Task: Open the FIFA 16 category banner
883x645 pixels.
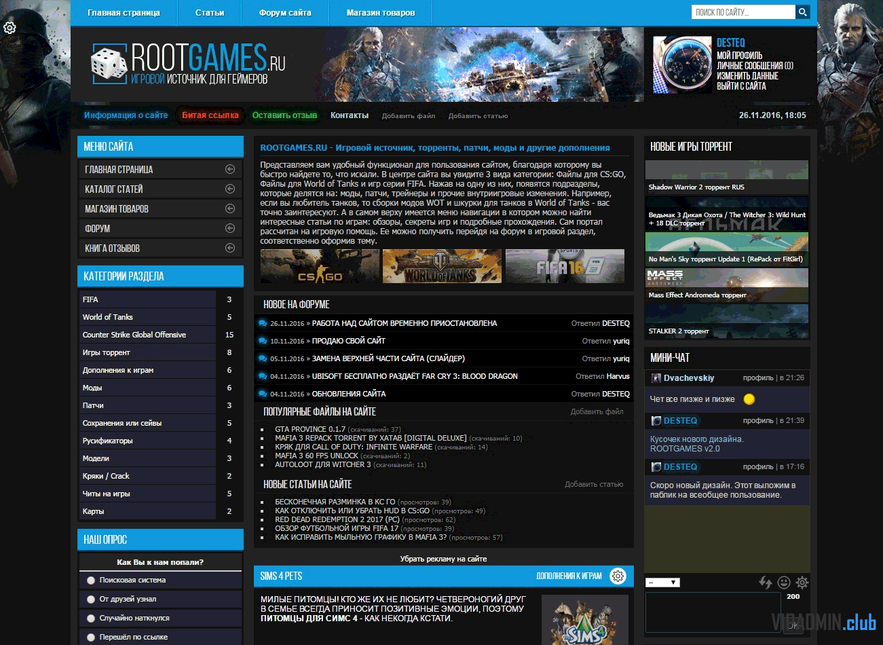Action: click(565, 266)
